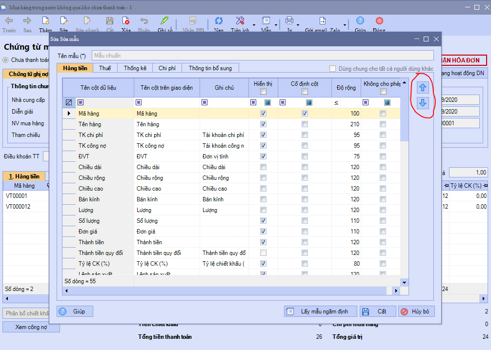The width and height of the screenshot is (491, 350).
Task: Click the Thêm (add new) toolbar icon
Action: click(x=45, y=21)
